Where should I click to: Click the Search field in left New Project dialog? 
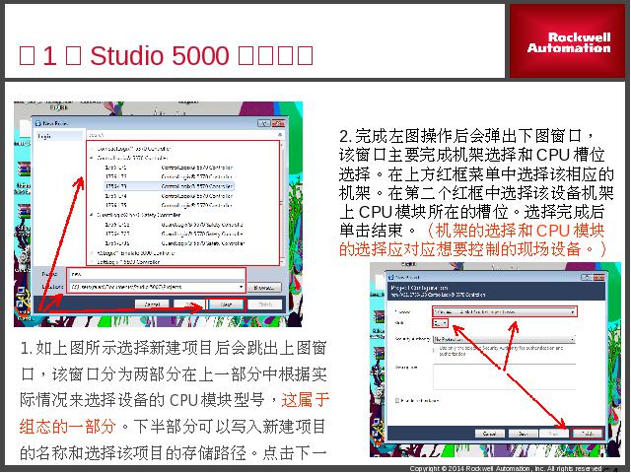click(181, 135)
